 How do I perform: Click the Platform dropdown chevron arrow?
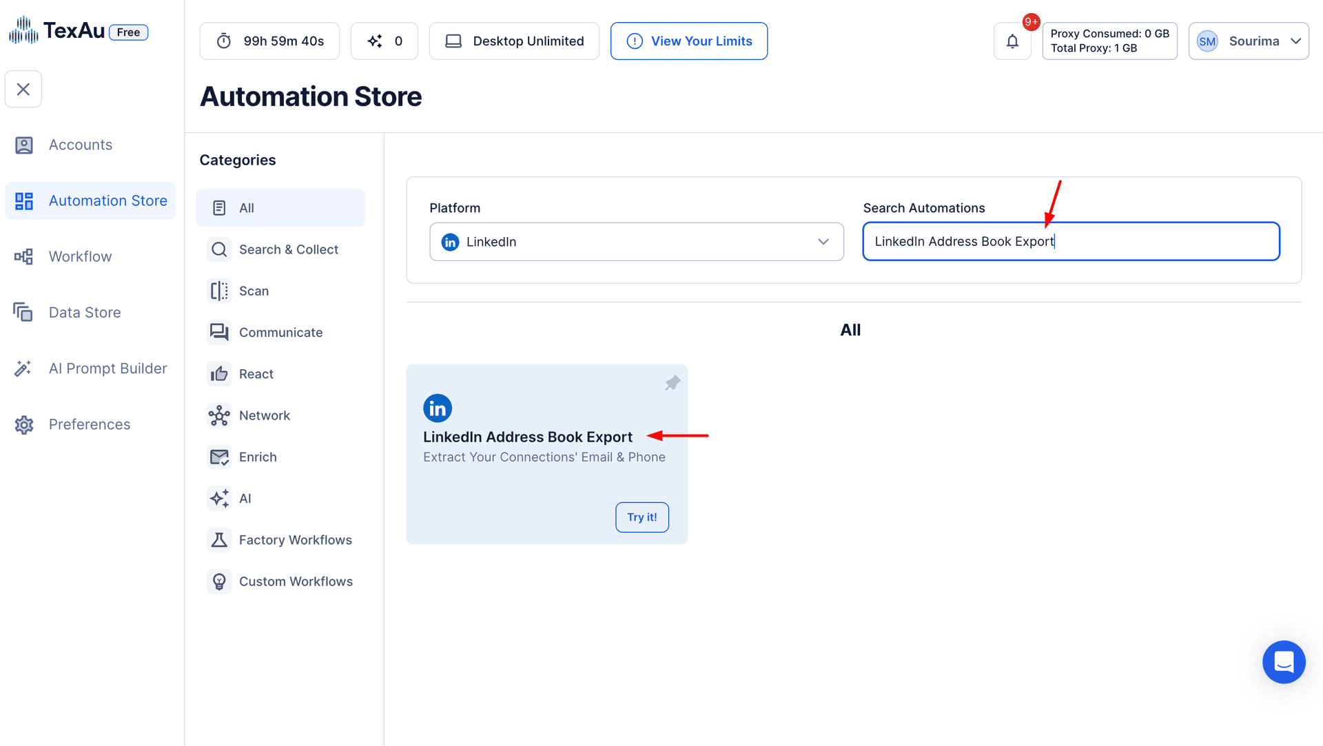823,242
